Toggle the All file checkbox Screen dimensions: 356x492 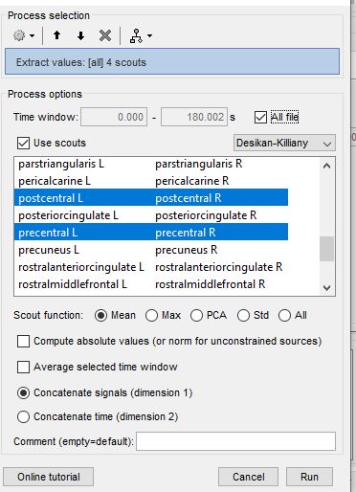260,117
